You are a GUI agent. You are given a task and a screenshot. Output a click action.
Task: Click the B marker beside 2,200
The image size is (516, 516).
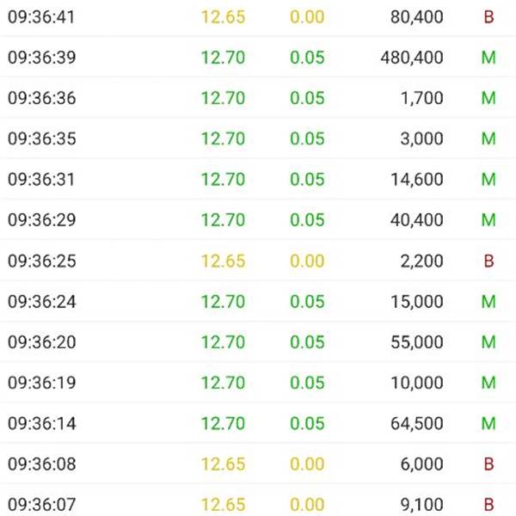point(488,261)
